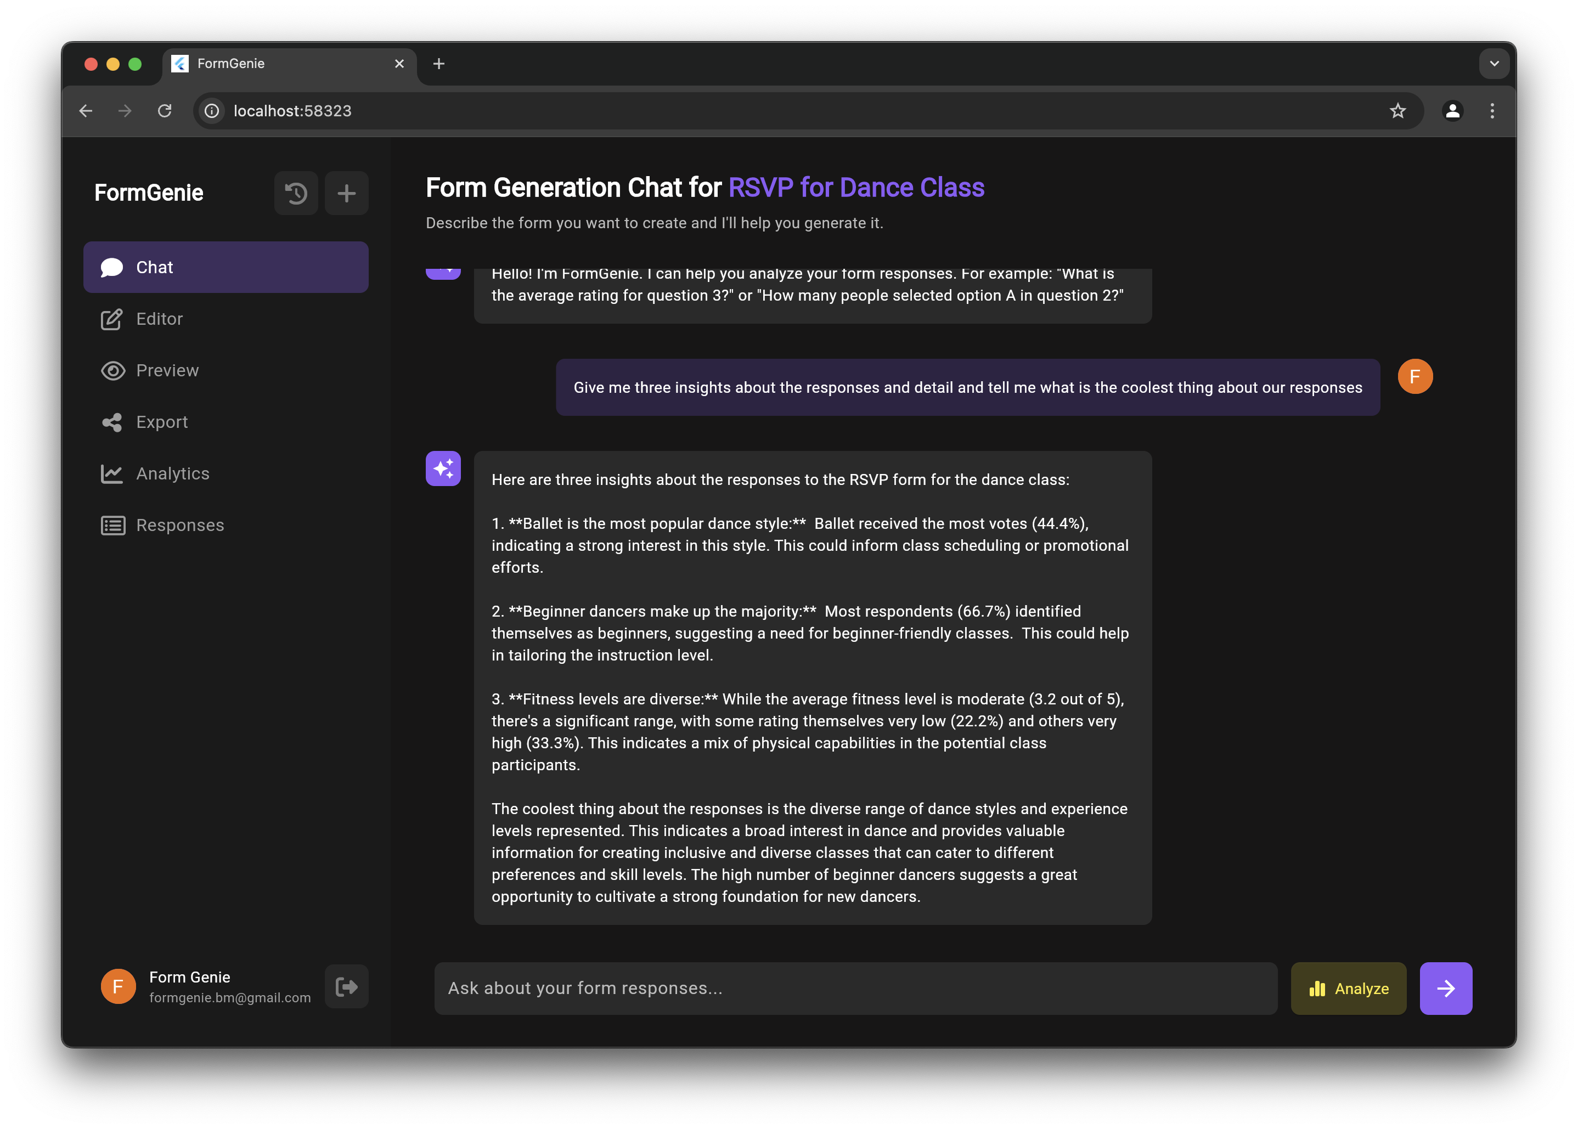The height and width of the screenshot is (1129, 1578).
Task: Open the browser profile icon
Action: 1452,111
